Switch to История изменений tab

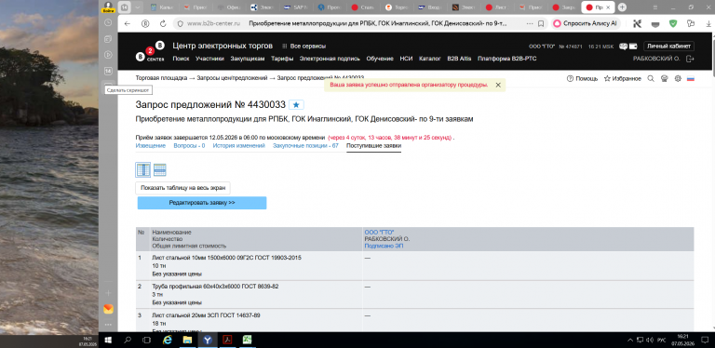(x=239, y=146)
